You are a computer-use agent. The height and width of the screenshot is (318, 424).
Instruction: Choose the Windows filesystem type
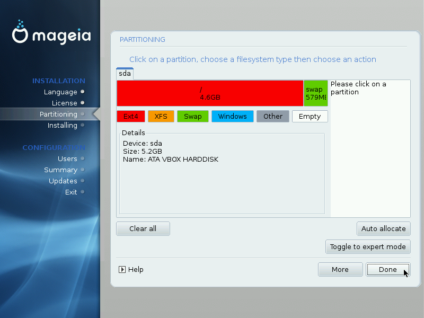click(x=233, y=116)
